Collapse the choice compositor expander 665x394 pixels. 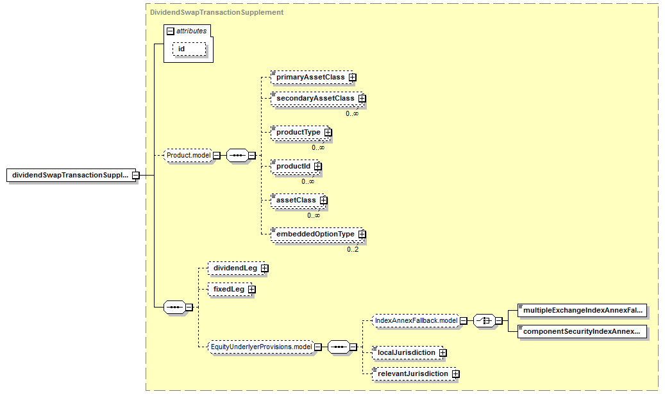point(499,321)
